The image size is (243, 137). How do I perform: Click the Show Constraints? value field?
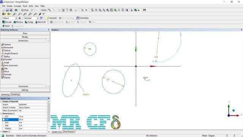tap(33, 111)
